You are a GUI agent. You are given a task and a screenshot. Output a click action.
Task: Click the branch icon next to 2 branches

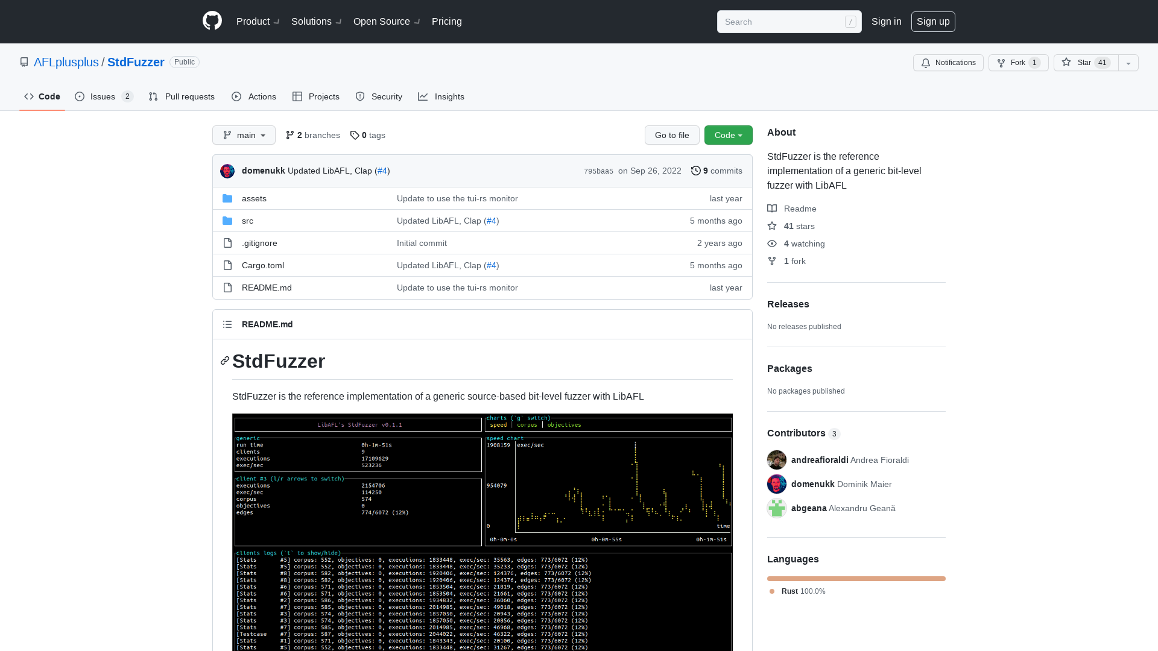point(290,135)
